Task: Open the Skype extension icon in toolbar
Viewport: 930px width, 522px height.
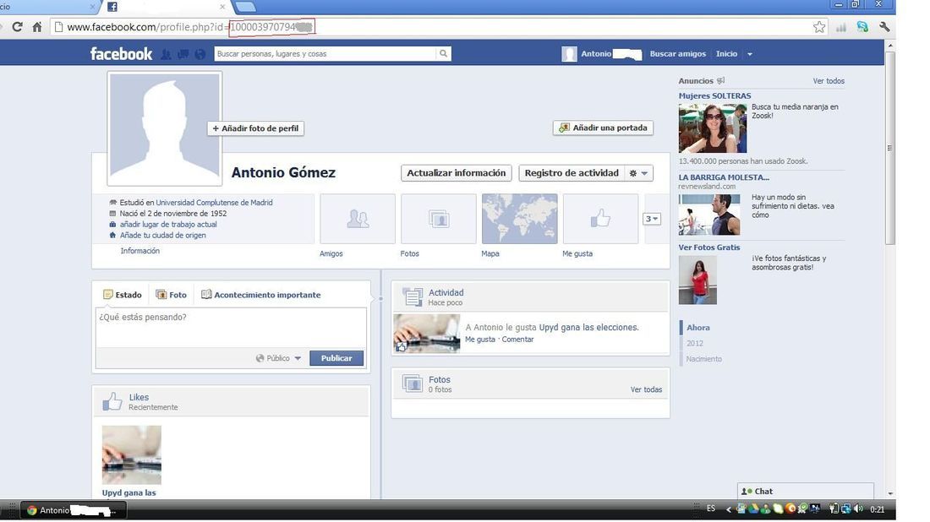Action: (x=862, y=27)
